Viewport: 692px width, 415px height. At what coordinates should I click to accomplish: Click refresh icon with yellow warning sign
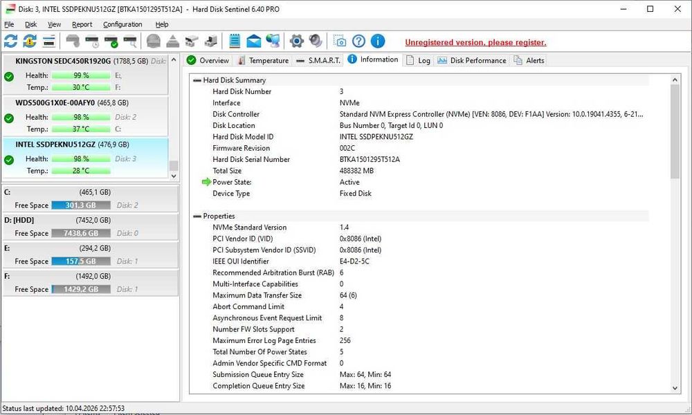pos(30,41)
